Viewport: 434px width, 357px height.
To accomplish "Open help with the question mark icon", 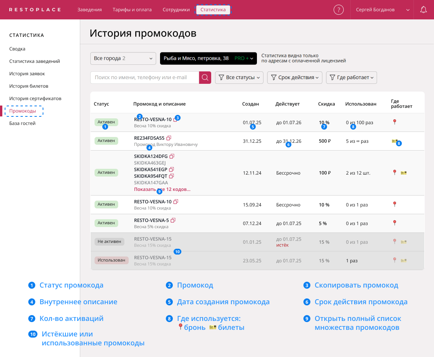I will pyautogui.click(x=339, y=9).
